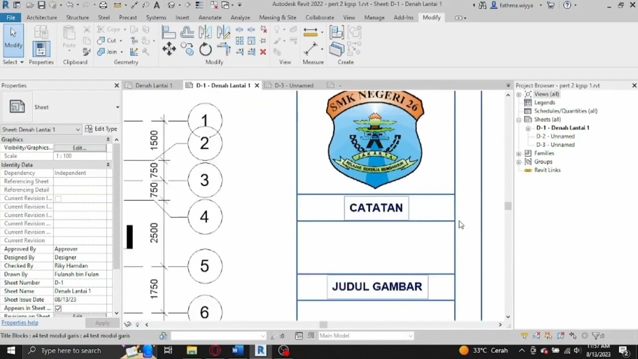Open the Properties help link

click(x=19, y=323)
